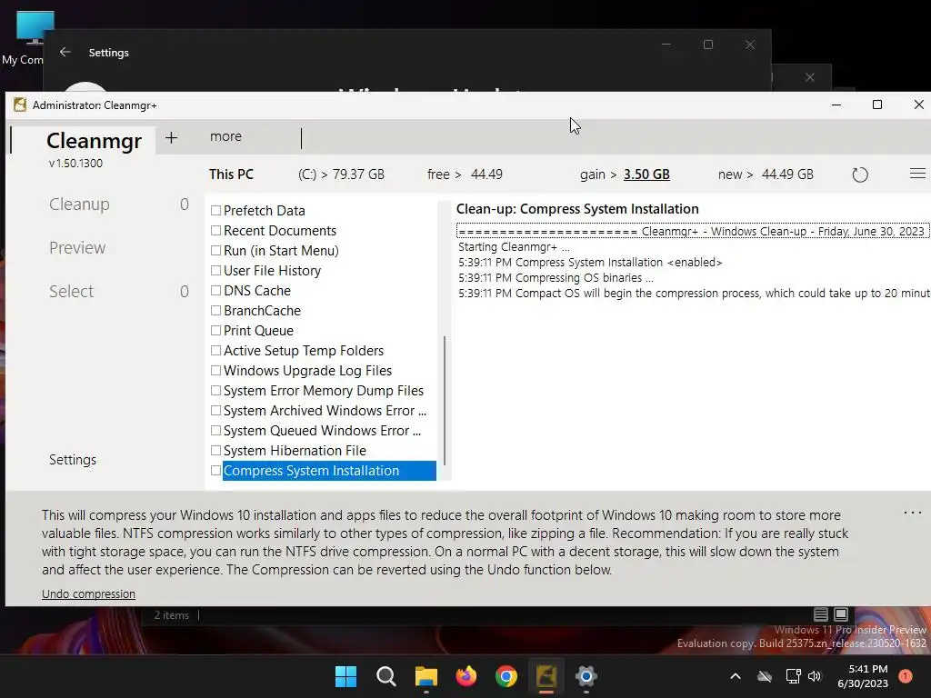Image resolution: width=931 pixels, height=698 pixels.
Task: Open the notification badge in taskbar
Action: tap(906, 676)
